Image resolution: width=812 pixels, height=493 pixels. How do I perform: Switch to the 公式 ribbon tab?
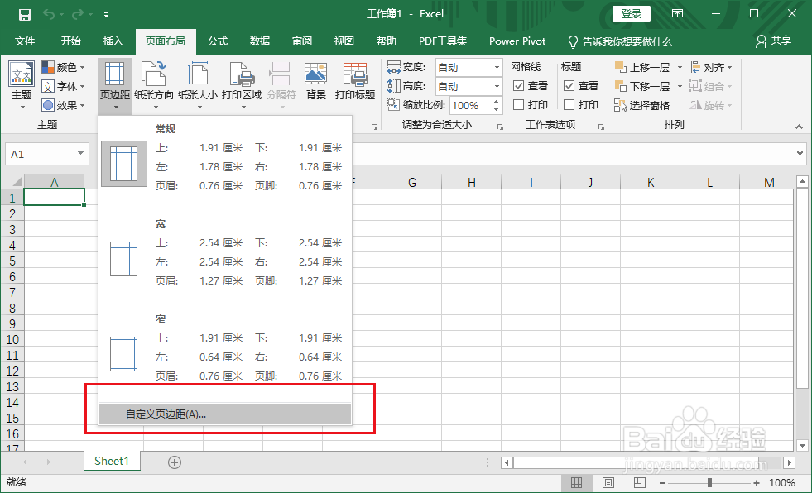coord(218,41)
